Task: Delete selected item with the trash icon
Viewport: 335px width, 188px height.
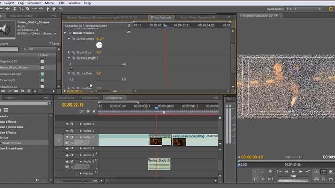Action: pyautogui.click(x=29, y=91)
